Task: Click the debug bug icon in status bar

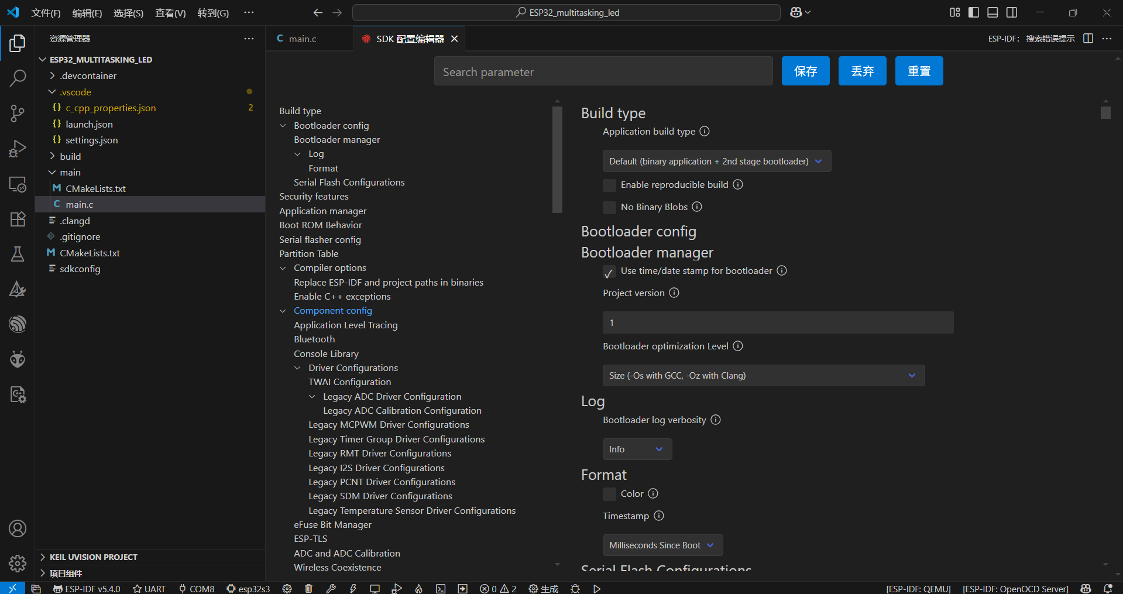Action: click(575, 589)
